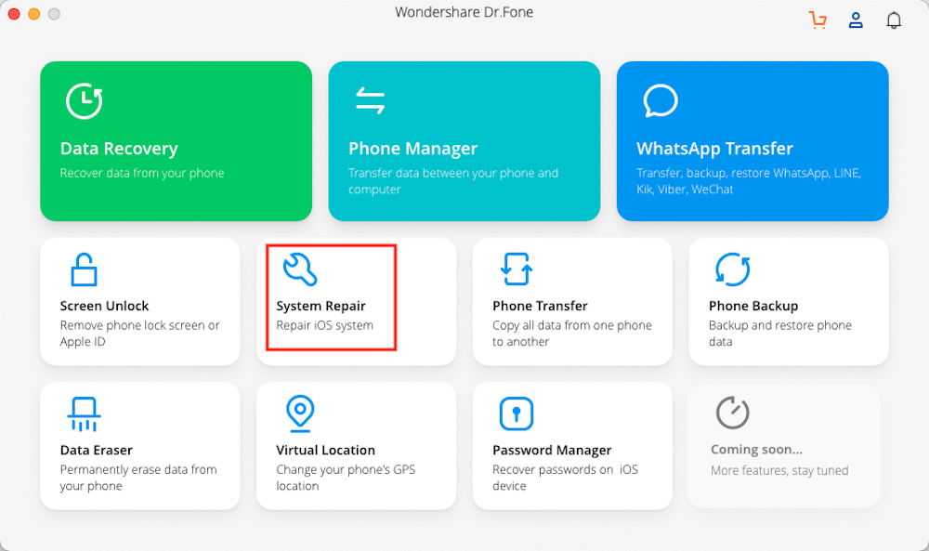This screenshot has width=929, height=551.
Task: Click the 'Coming soon...' heading
Action: tap(756, 450)
